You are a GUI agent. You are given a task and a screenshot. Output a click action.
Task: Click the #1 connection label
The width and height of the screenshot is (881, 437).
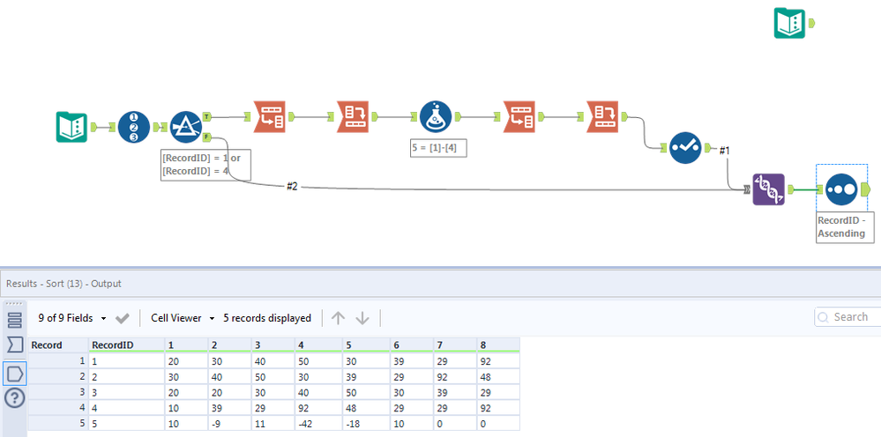tap(724, 151)
